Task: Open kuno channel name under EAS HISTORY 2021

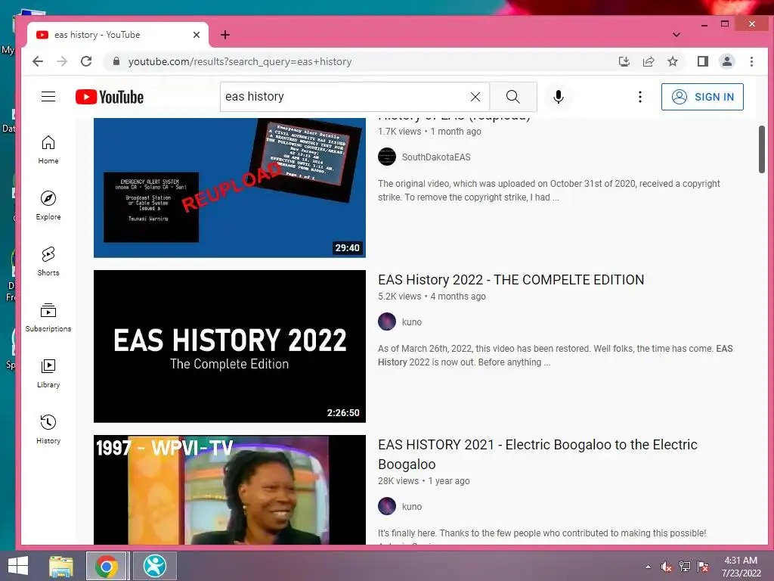Action: 412,506
